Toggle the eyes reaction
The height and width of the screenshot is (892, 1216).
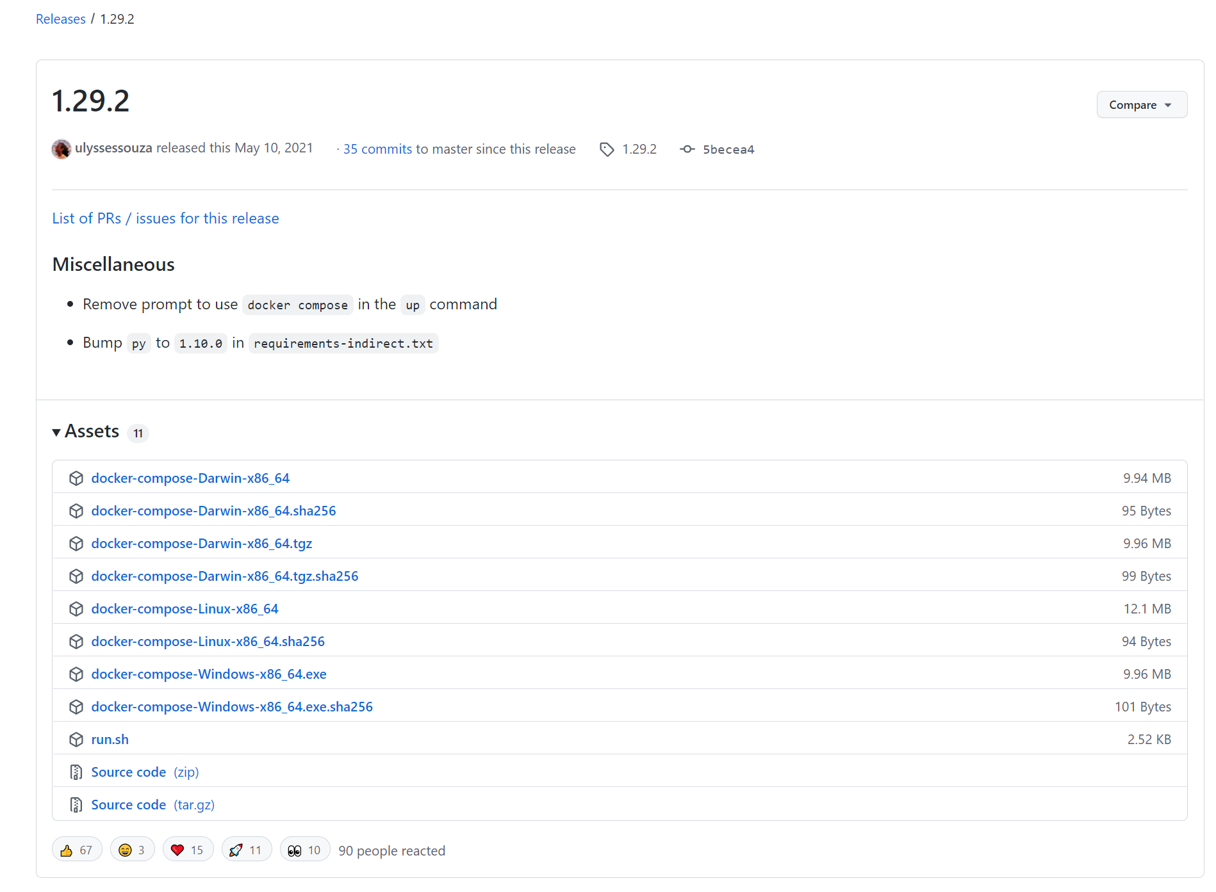click(304, 849)
